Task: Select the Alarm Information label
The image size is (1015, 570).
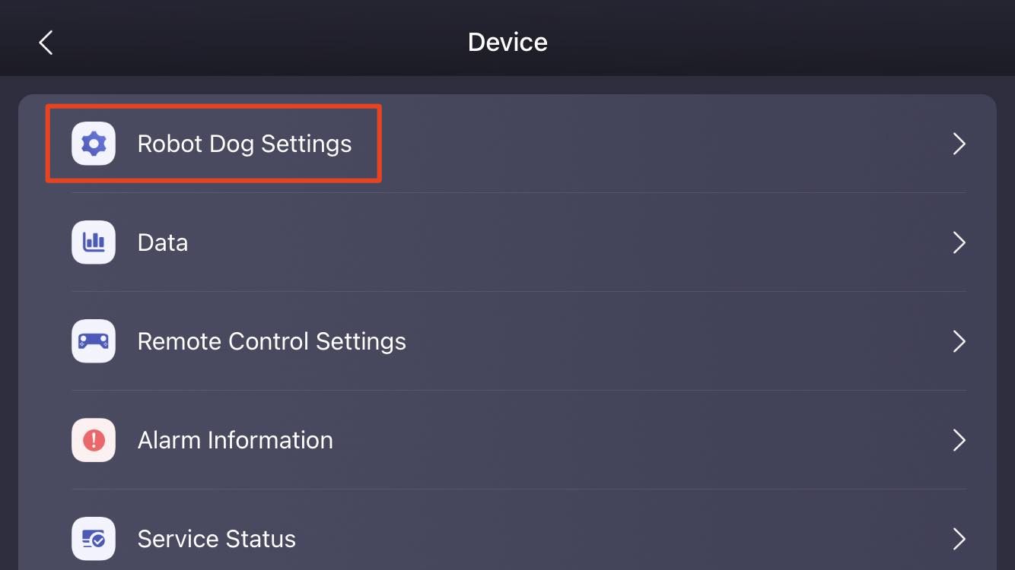Action: (x=235, y=440)
